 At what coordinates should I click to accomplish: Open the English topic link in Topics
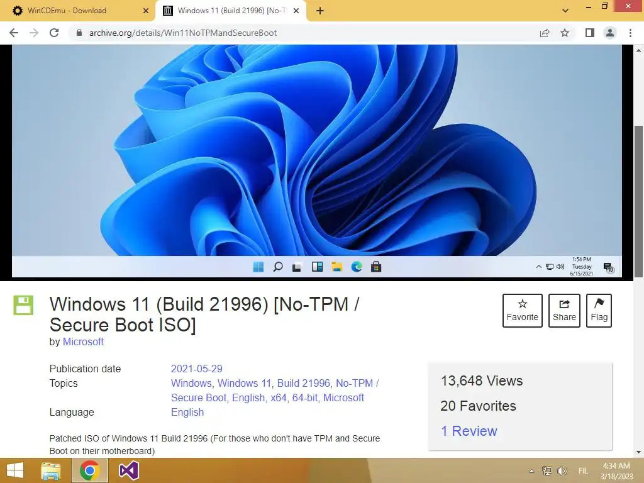click(248, 397)
